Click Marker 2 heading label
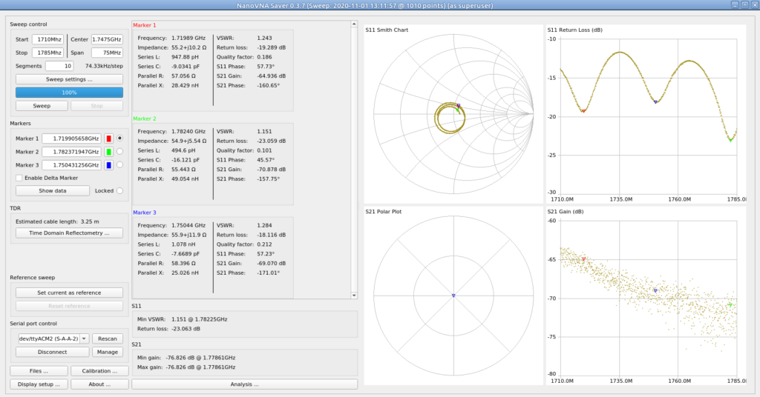The image size is (760, 397). pos(145,119)
